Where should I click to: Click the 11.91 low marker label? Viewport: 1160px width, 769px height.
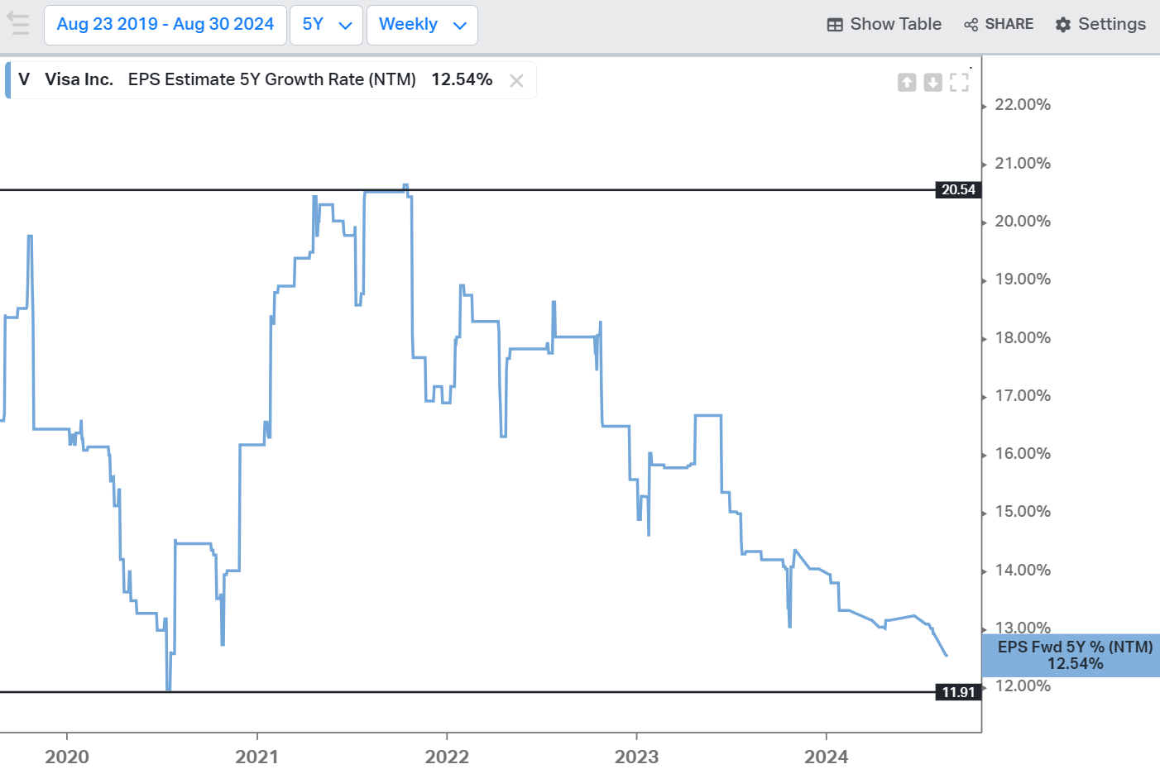[x=958, y=692]
